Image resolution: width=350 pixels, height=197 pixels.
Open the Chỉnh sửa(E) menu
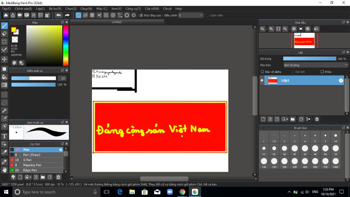23,9
